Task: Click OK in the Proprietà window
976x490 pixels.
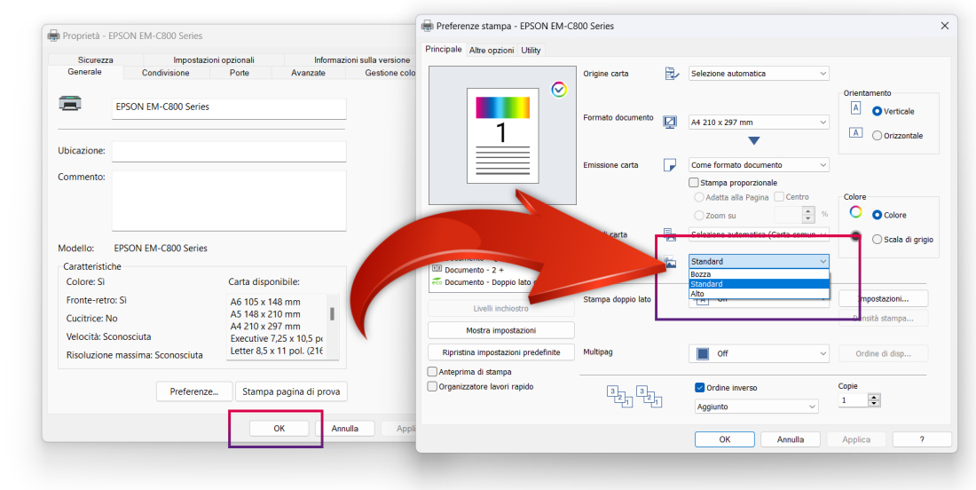Action: [279, 429]
